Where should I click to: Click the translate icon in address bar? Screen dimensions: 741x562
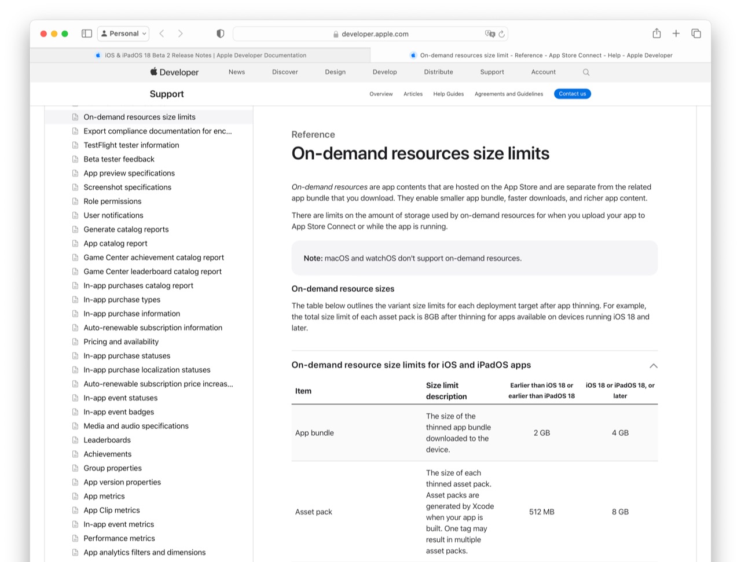point(490,34)
